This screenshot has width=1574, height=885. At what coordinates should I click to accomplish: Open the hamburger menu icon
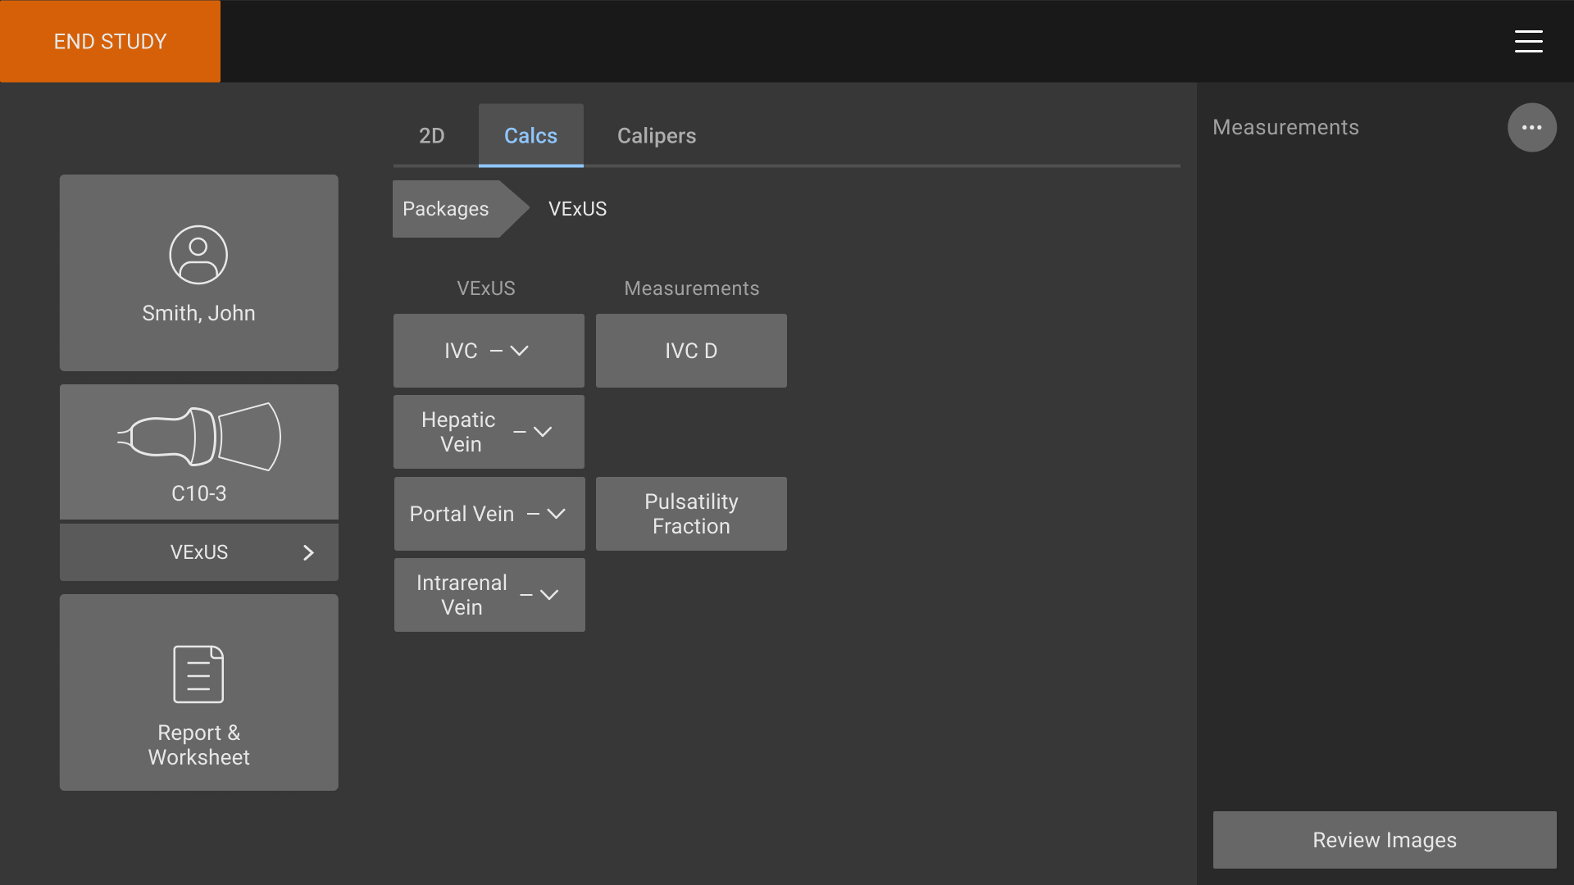pyautogui.click(x=1528, y=41)
